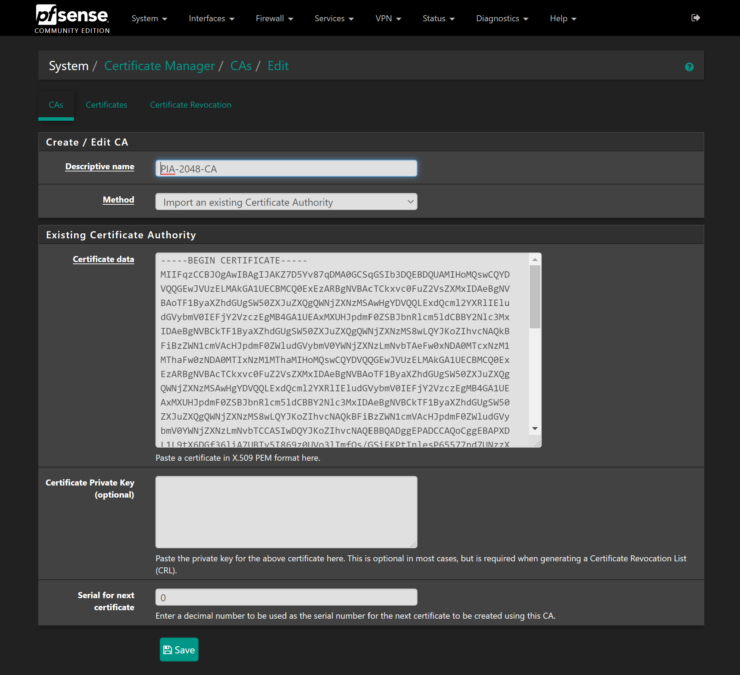Open the help question-mark icon

point(689,67)
